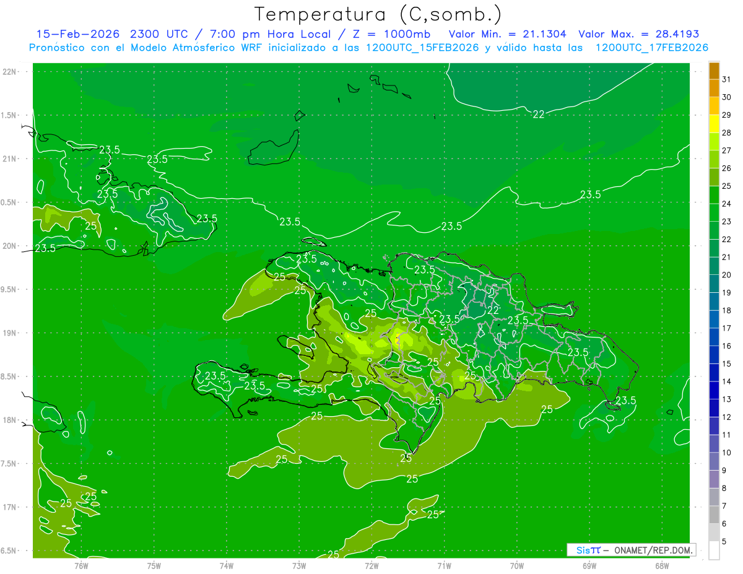The image size is (743, 574).
Task: Click the "17N" latitude axis label
Action: point(9,508)
